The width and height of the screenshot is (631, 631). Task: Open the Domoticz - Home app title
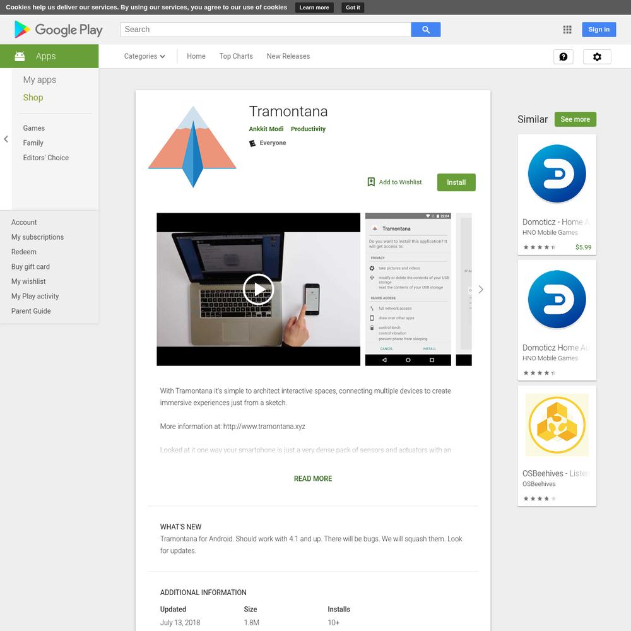click(x=557, y=221)
